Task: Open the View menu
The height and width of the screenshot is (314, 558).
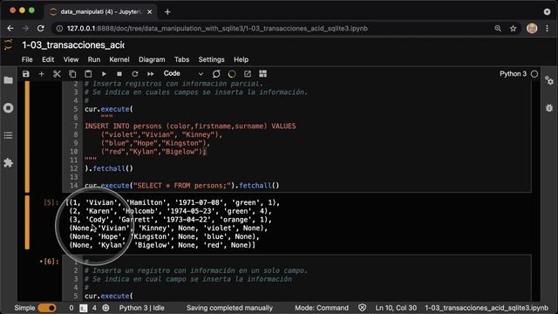Action: [x=71, y=59]
